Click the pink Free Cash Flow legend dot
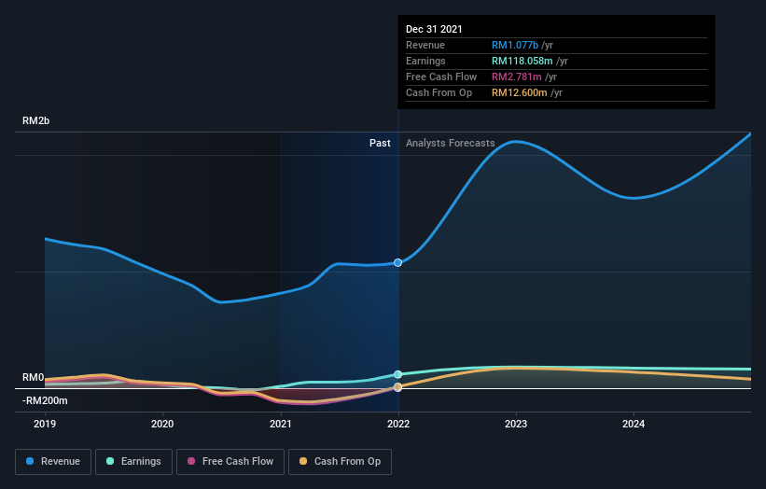The height and width of the screenshot is (489, 766). pyautogui.click(x=191, y=461)
